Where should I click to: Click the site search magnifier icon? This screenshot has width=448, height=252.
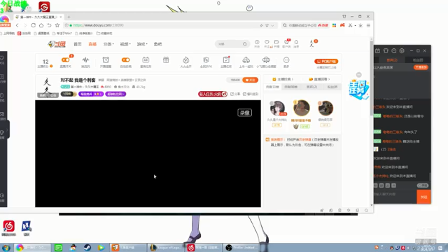coord(245,44)
